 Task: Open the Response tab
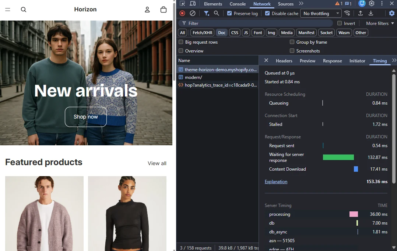[332, 61]
